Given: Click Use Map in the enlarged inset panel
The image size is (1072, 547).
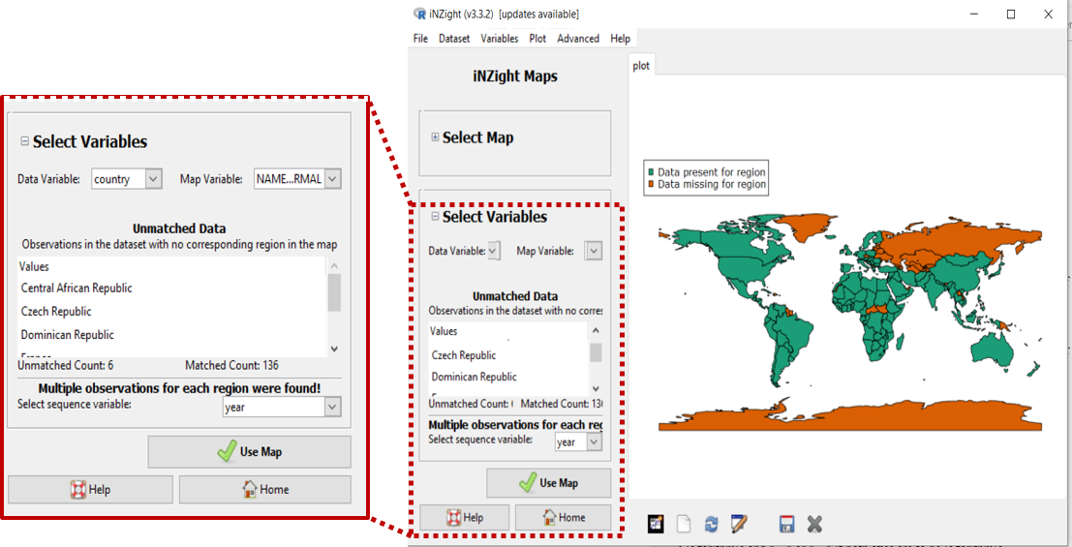Looking at the screenshot, I should pyautogui.click(x=250, y=452).
